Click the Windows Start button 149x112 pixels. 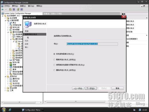point(4,110)
